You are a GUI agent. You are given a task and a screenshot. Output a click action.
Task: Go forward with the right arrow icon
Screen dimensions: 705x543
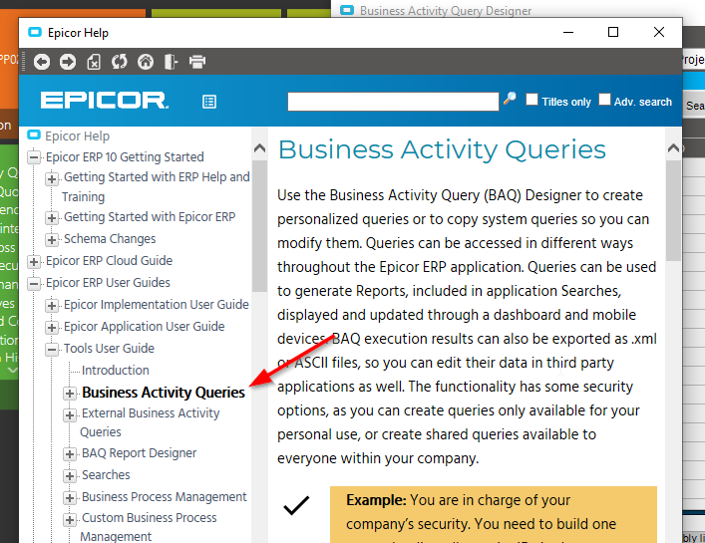tap(68, 62)
